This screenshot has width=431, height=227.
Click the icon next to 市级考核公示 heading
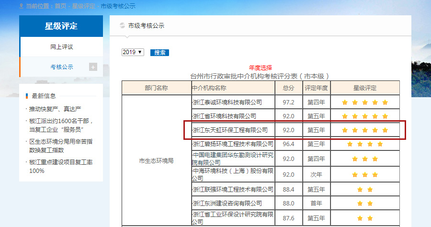pos(122,26)
